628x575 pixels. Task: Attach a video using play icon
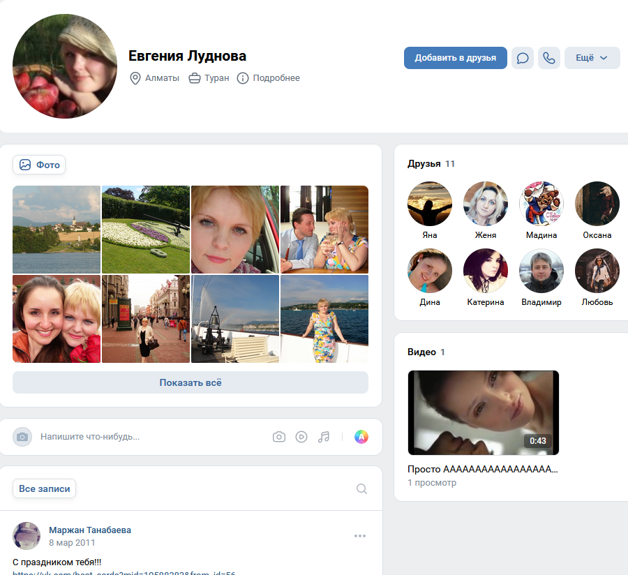(301, 437)
